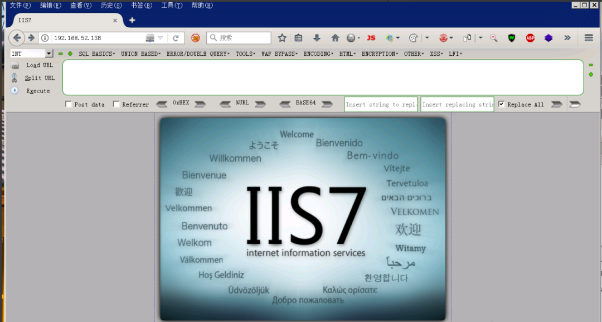
Task: Open the WAF BYPASS dropdown menu
Action: (279, 54)
